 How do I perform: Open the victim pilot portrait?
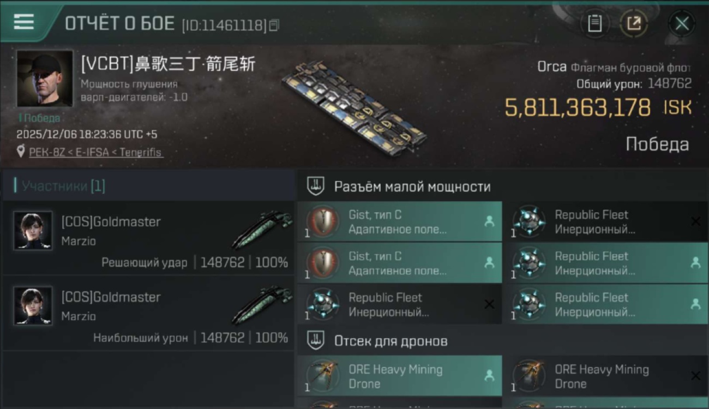coord(45,79)
